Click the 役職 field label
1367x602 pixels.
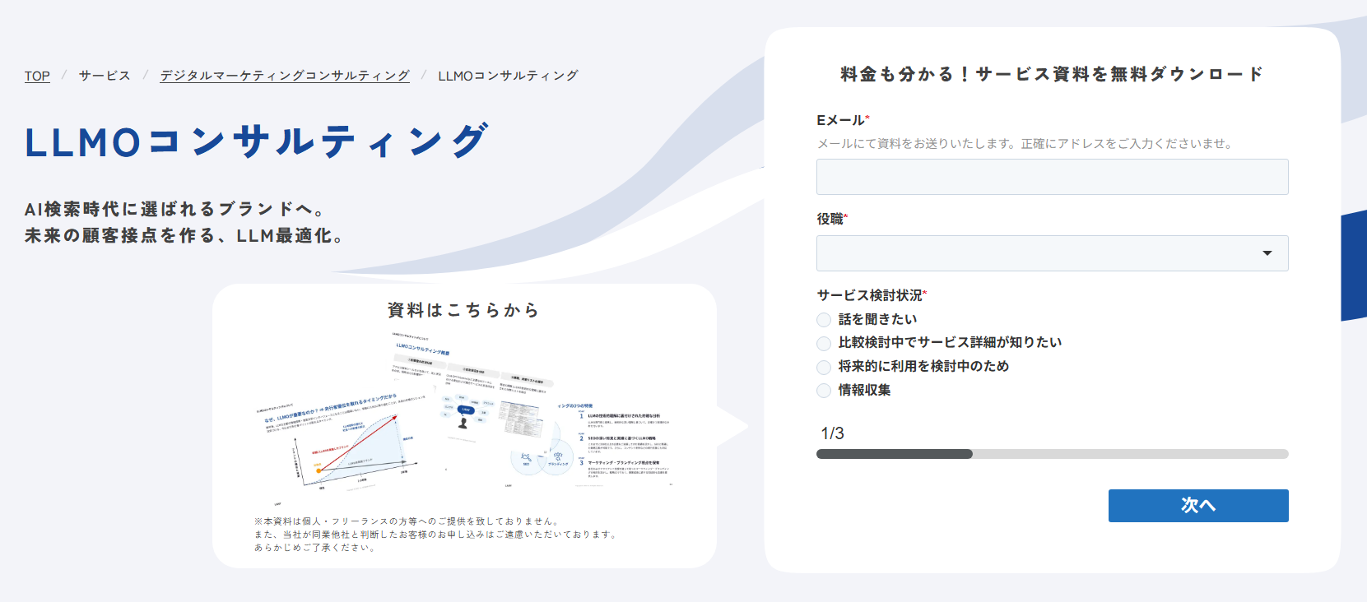click(x=832, y=219)
